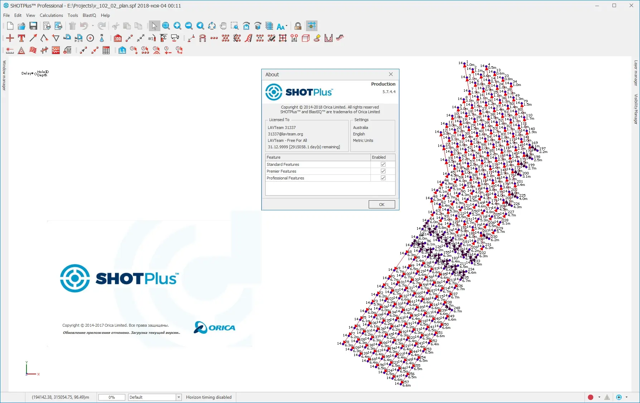Viewport: 640px width, 403px height.
Task: Click the crosshair target icon in status bar
Action: 619,397
